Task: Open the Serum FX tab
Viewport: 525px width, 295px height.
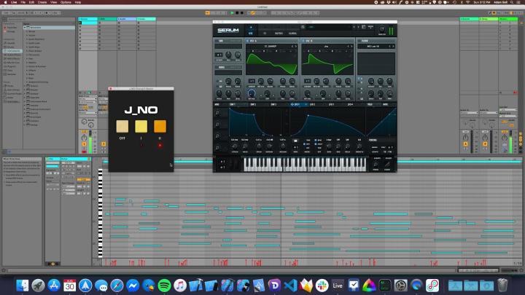Action: coord(265,34)
